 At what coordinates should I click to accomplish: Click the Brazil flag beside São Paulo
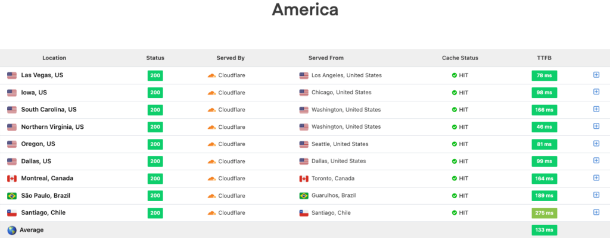pyautogui.click(x=12, y=196)
